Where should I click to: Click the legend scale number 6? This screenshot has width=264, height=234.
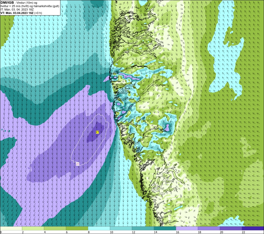(x=67, y=232)
